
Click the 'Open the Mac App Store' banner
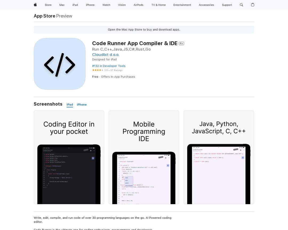tap(144, 30)
